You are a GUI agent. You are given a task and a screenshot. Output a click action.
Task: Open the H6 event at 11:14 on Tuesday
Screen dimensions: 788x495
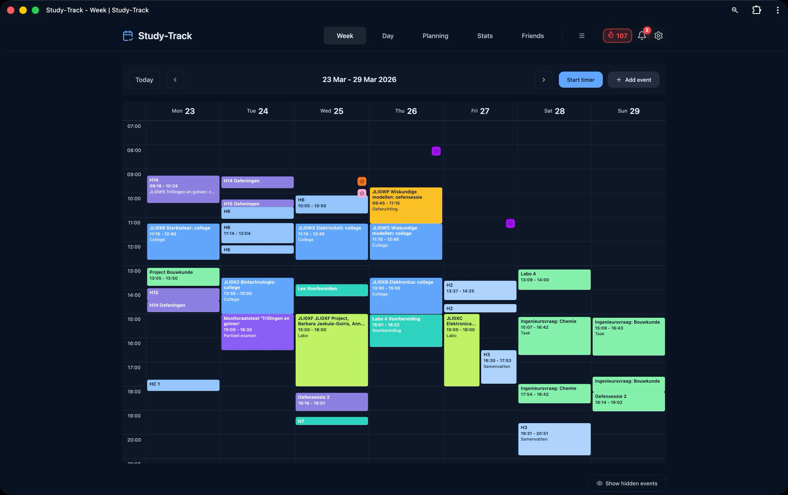258,233
